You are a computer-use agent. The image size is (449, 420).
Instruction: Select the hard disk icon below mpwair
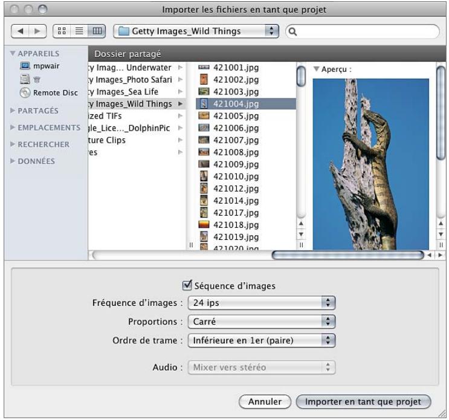25,79
